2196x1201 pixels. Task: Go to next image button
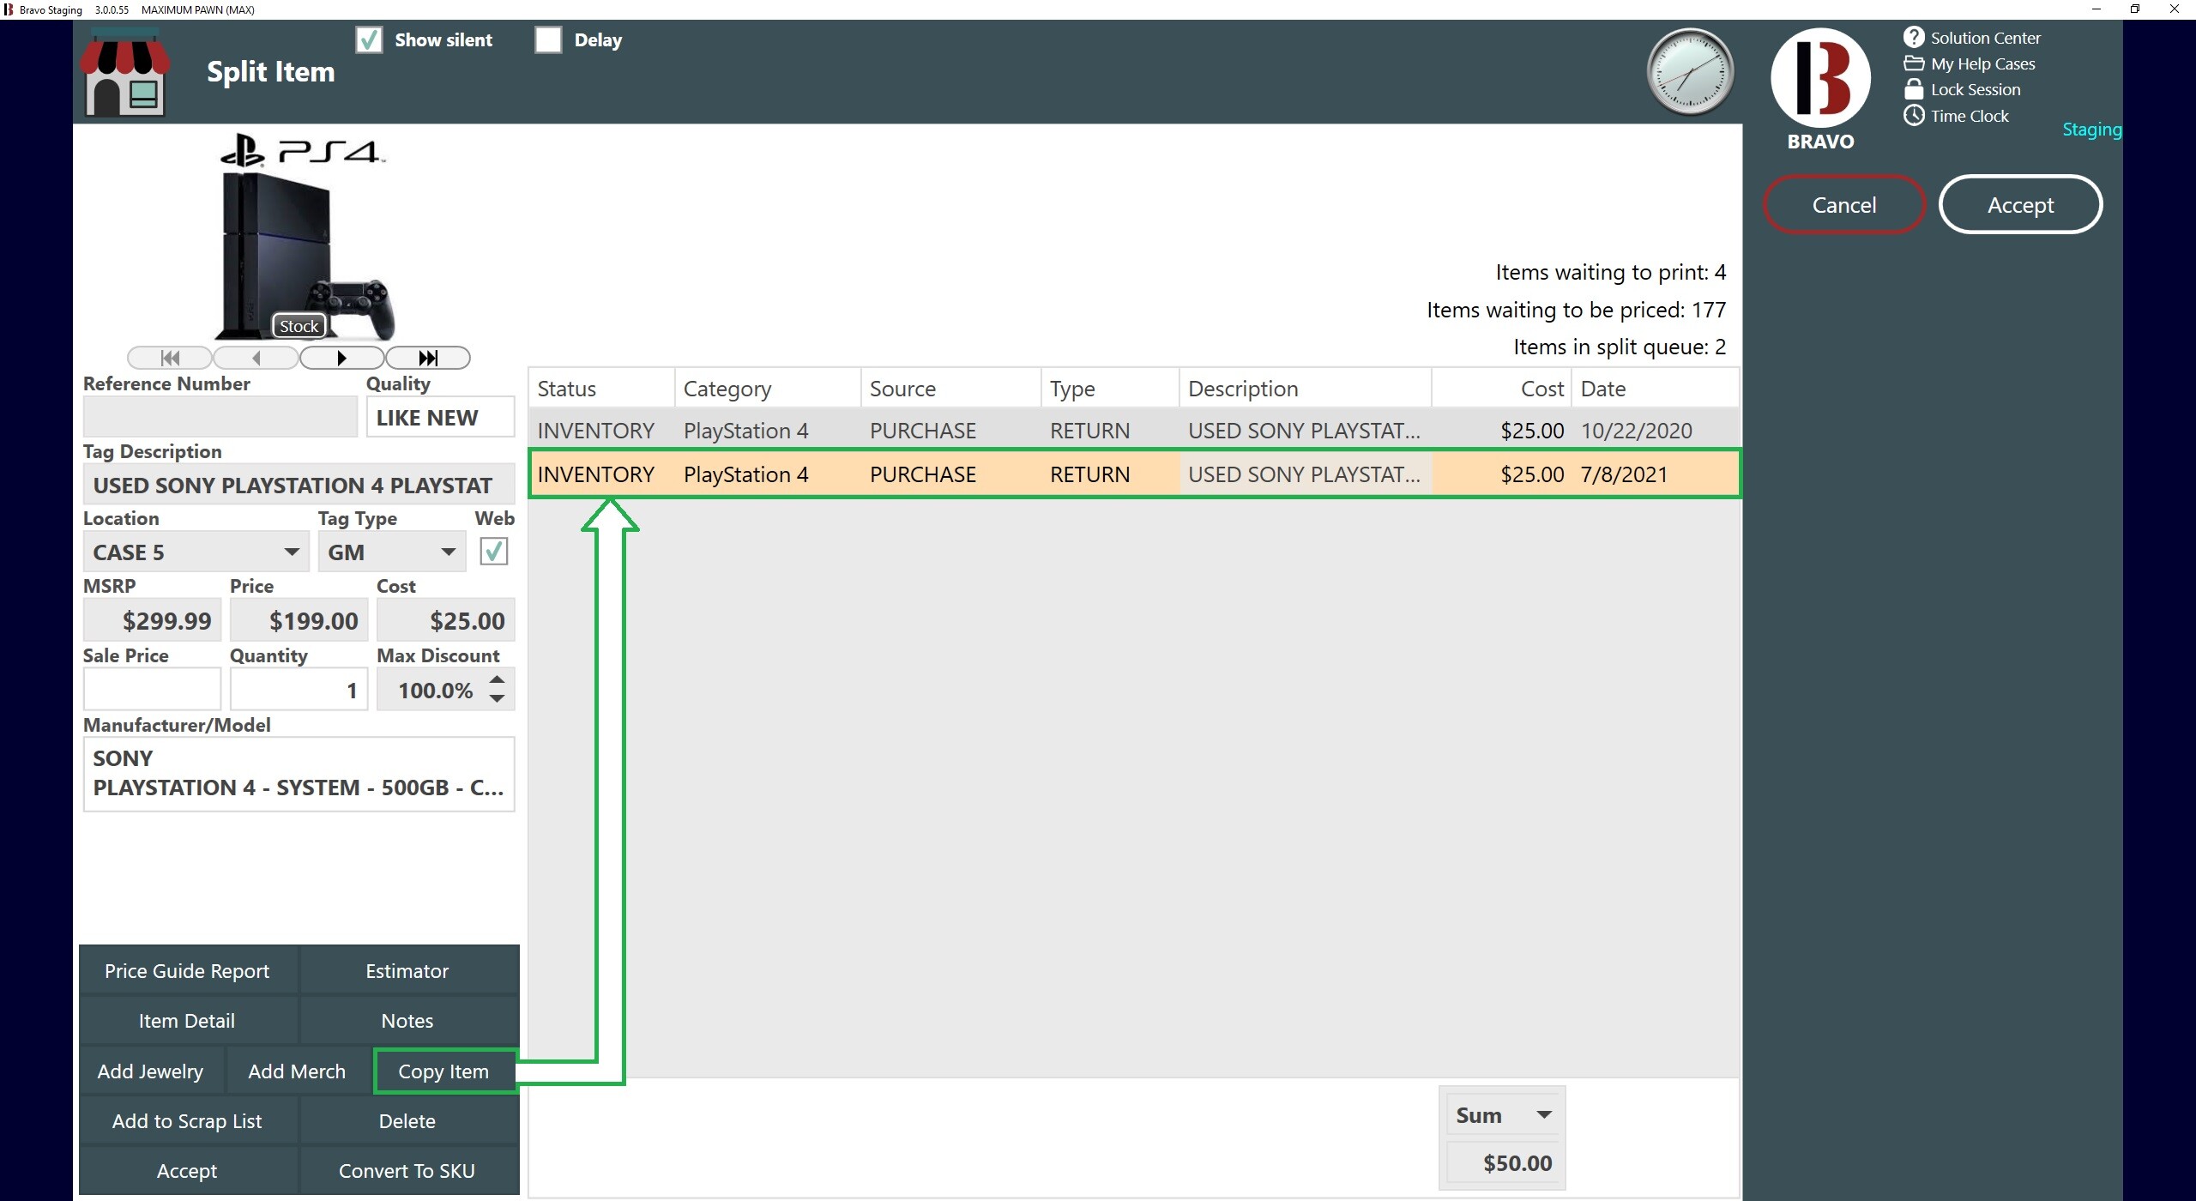pos(341,358)
